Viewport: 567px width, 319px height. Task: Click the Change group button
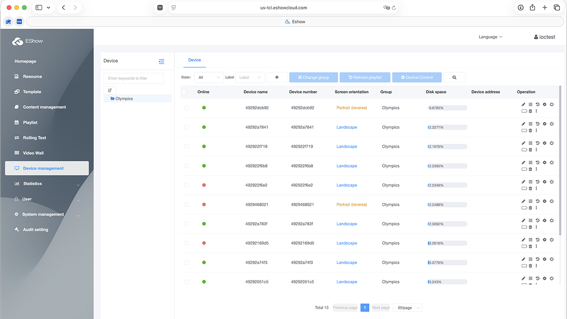click(x=314, y=77)
